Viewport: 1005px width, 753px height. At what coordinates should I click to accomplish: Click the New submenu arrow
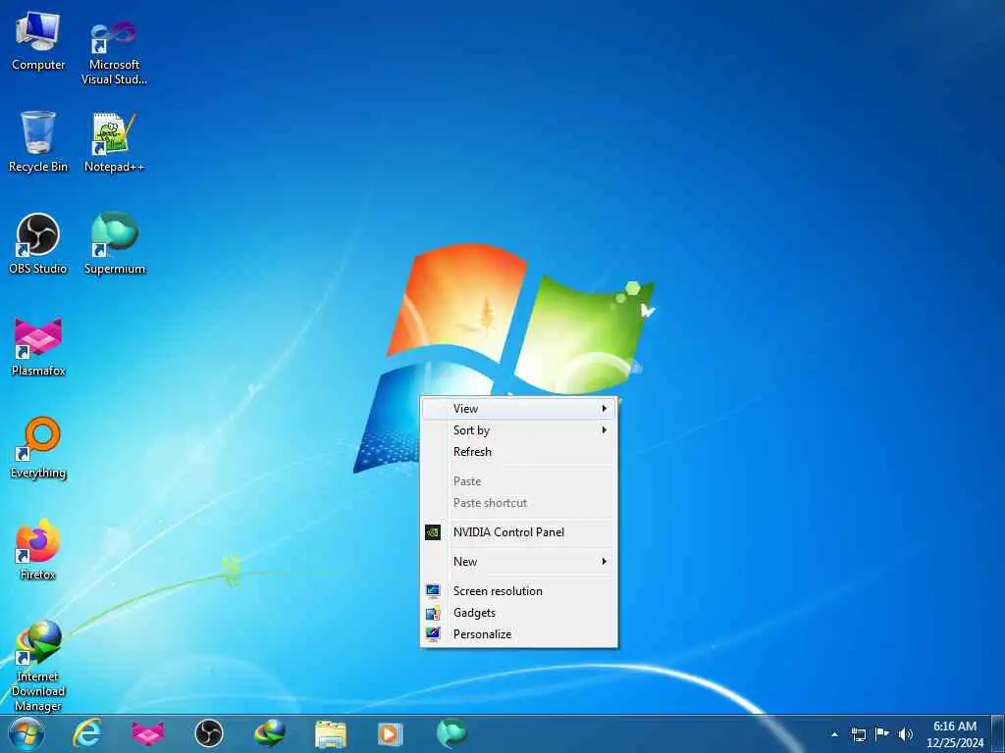click(x=604, y=562)
